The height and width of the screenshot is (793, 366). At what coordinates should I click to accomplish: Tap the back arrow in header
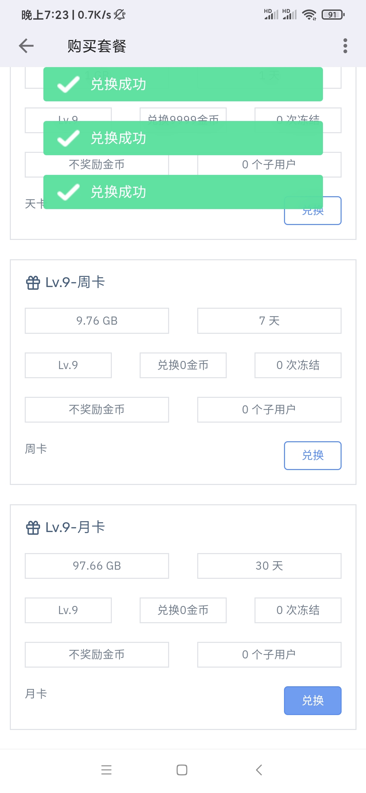(26, 46)
